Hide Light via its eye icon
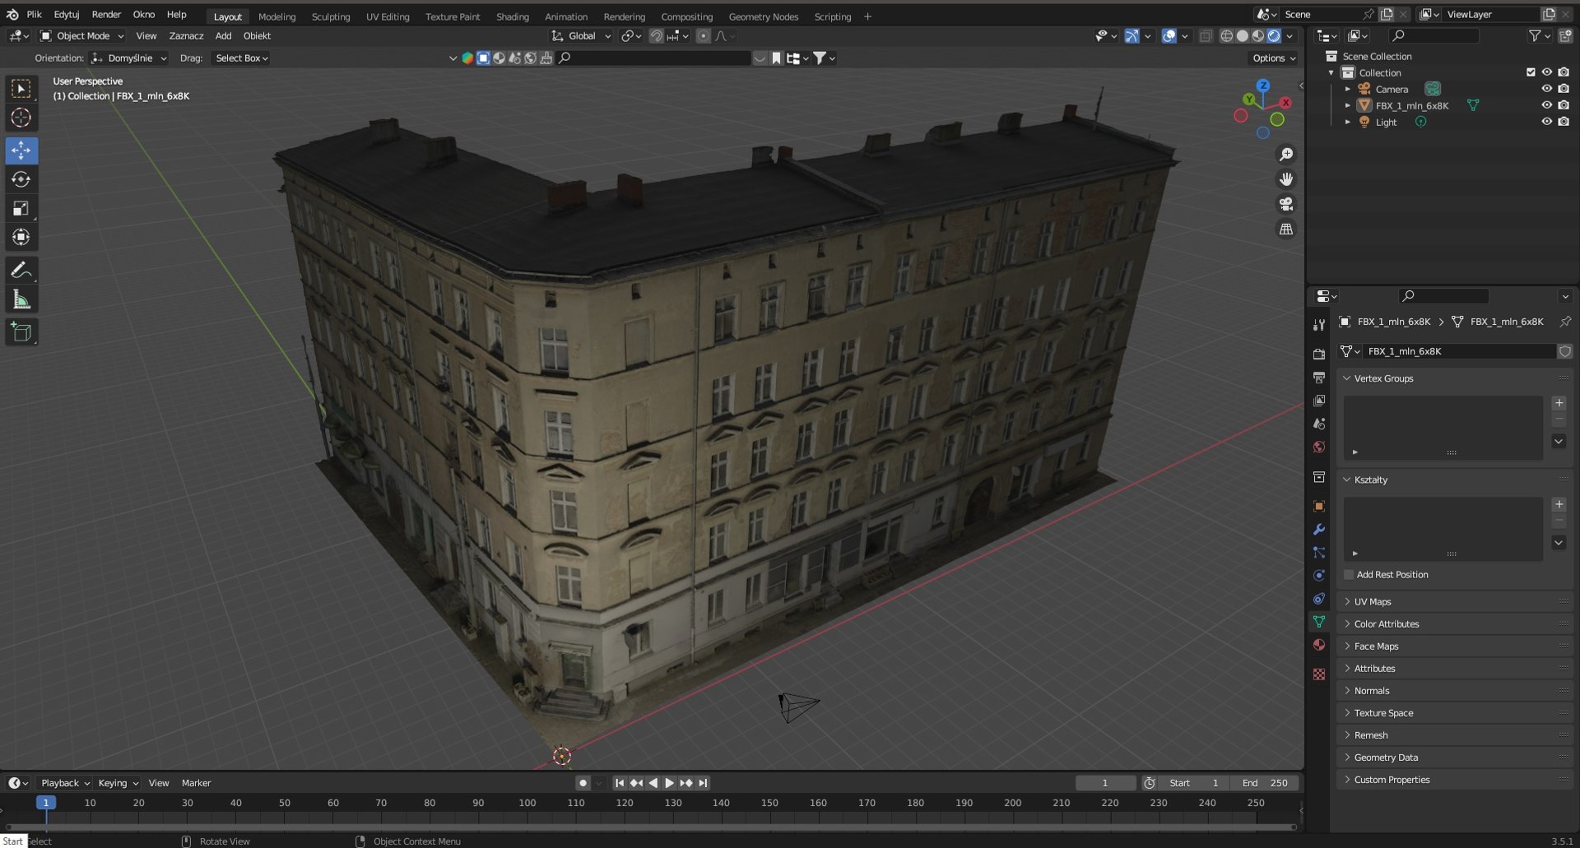The image size is (1580, 848). click(1546, 122)
